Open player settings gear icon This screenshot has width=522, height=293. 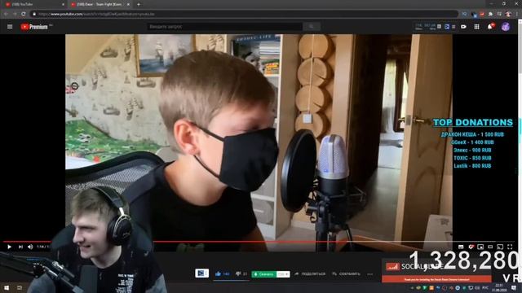click(471, 247)
